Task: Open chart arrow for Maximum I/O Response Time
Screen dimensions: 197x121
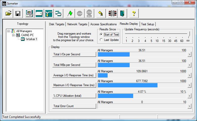Action: tap(189, 85)
